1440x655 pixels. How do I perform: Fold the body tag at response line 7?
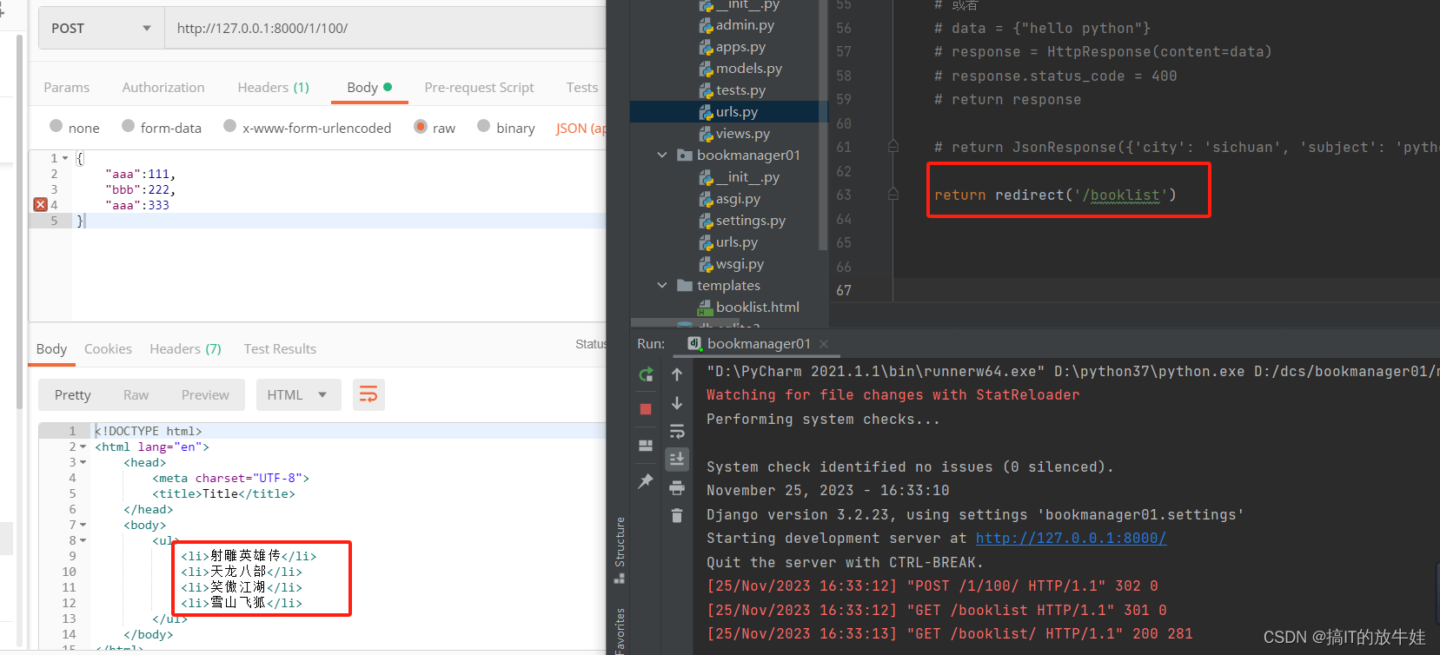tap(83, 525)
